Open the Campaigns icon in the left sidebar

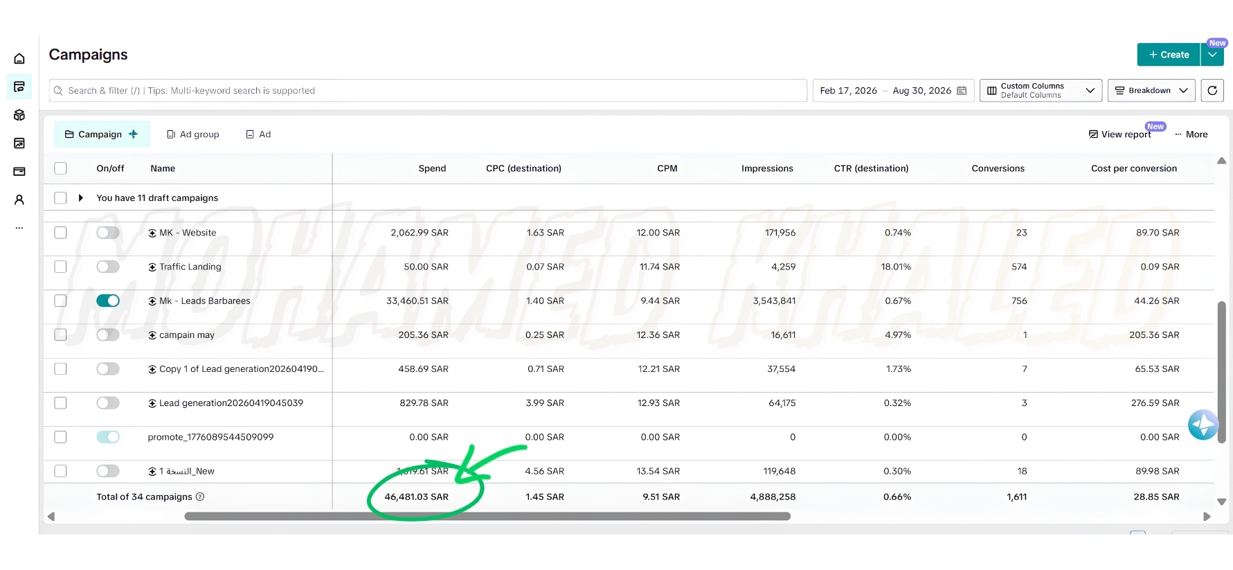coord(19,87)
